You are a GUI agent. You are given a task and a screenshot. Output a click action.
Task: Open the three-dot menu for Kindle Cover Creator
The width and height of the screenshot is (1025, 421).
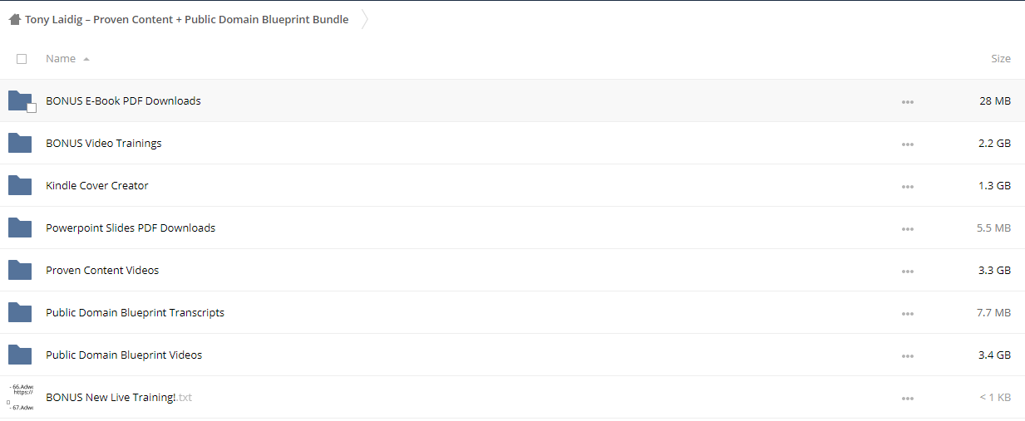click(907, 186)
